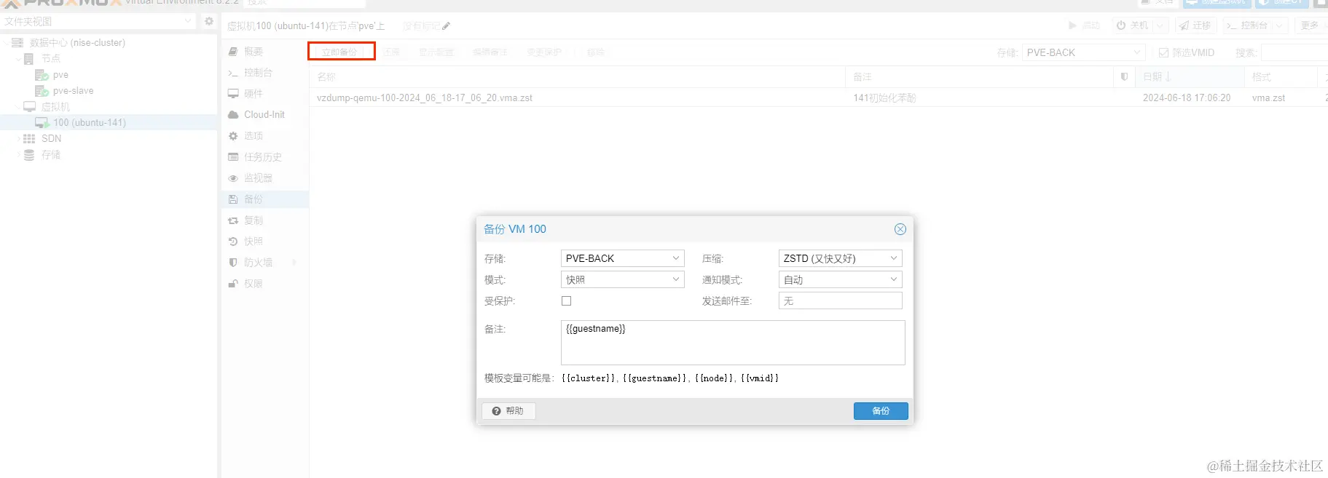Open the 防火墙 side menu item
Image resolution: width=1328 pixels, height=478 pixels.
[265, 263]
